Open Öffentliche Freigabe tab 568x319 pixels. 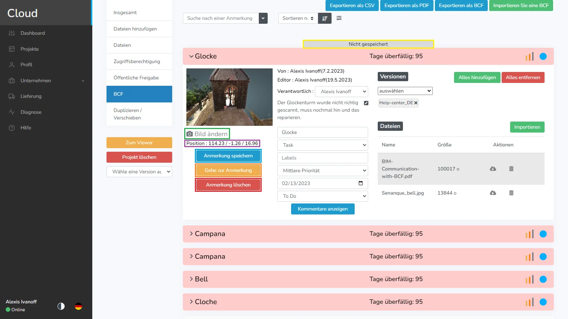point(139,78)
